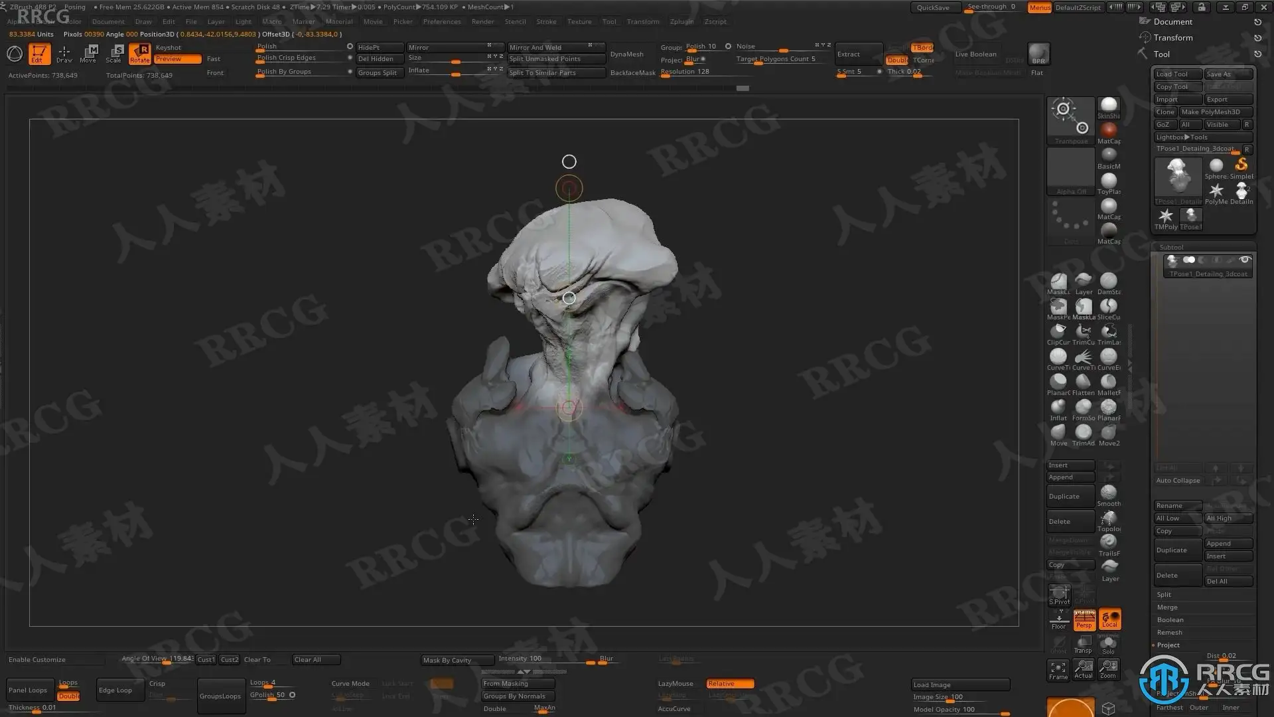Click the S.Pivot icon

click(x=1059, y=595)
